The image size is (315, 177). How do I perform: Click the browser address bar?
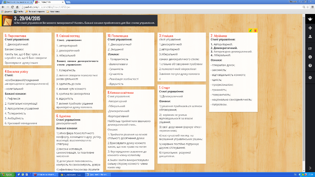pyautogui.click(x=157, y=7)
